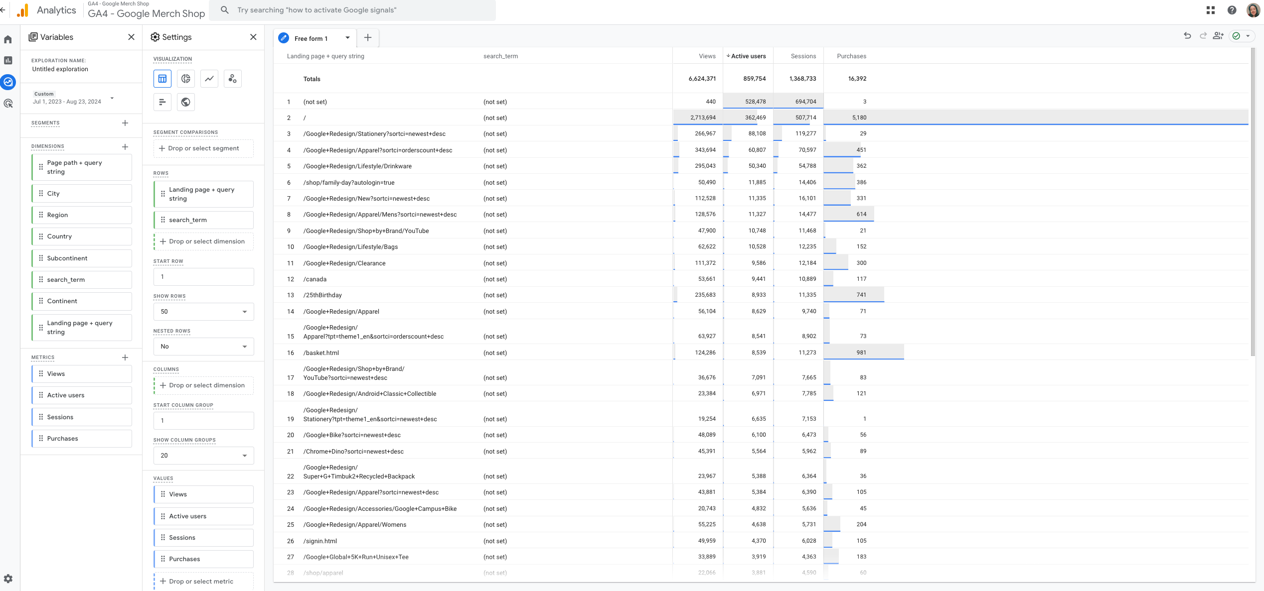
Task: Redo the last change
Action: tap(1203, 36)
